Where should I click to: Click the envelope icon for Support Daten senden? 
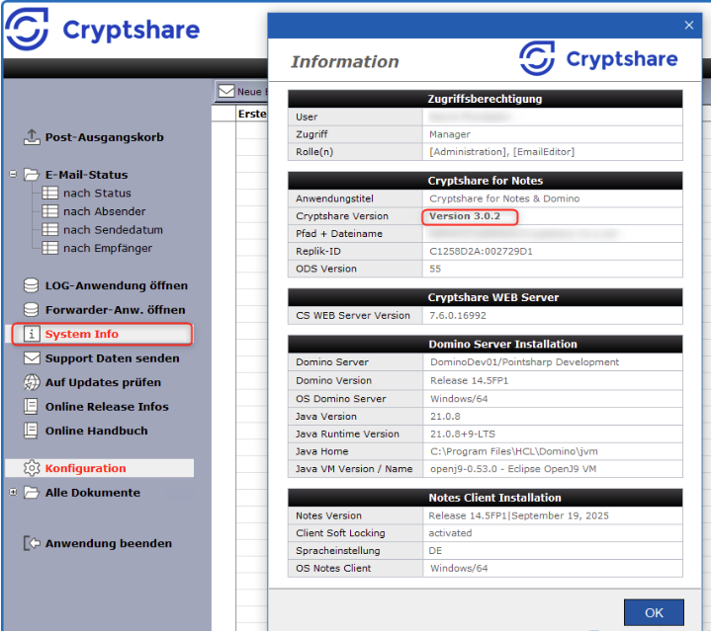click(x=32, y=358)
